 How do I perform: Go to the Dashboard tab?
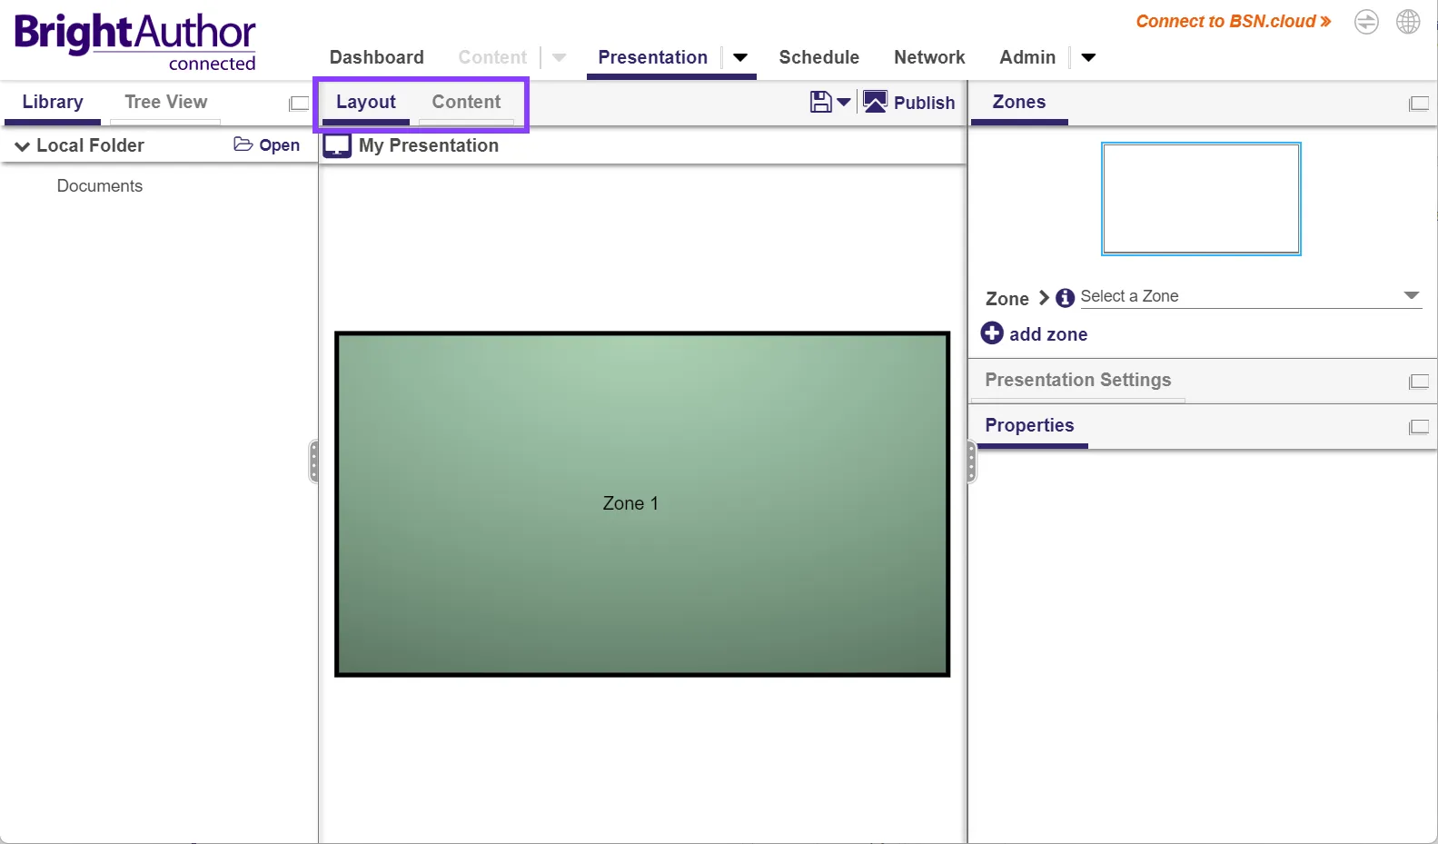(x=376, y=57)
